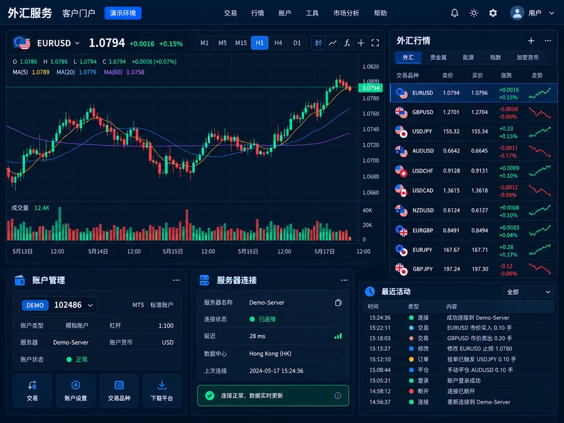The height and width of the screenshot is (423, 564).
Task: Open the 全部 activity filter dropdown
Action: [528, 291]
